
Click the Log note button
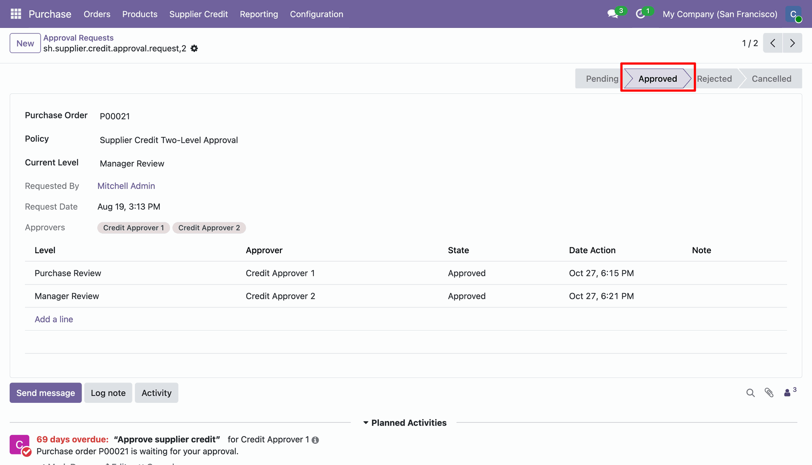[108, 393]
